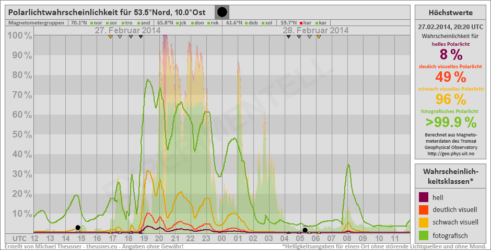Click the green 'tro' station indicator
Image resolution: width=491 pixels, height=250 pixels.
click(x=122, y=23)
